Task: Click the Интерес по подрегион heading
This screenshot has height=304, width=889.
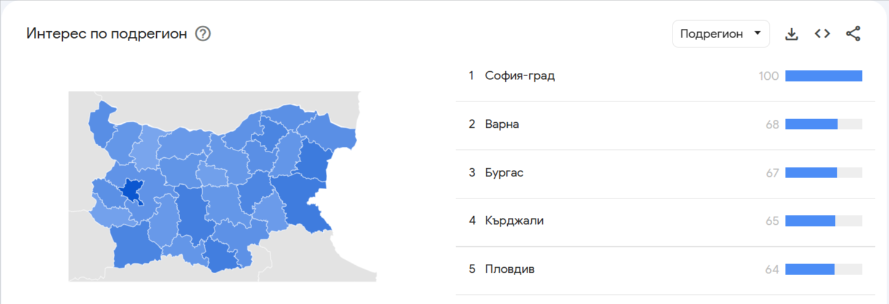Action: (106, 34)
